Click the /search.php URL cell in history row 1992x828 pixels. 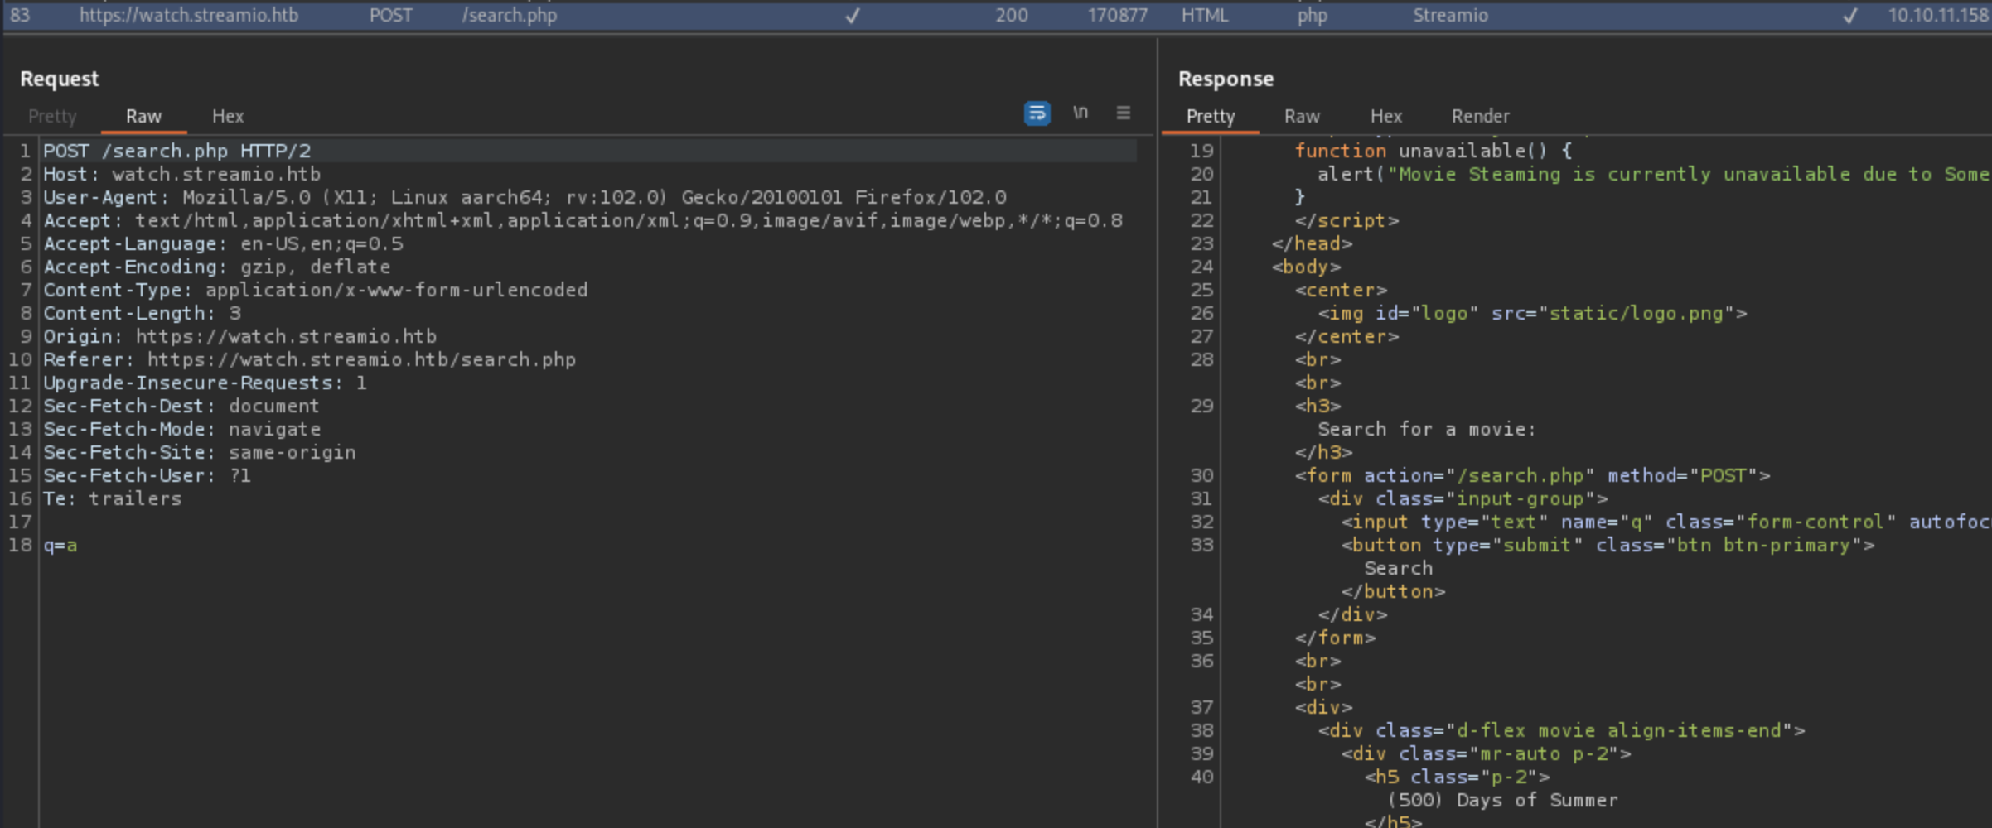[x=509, y=16]
